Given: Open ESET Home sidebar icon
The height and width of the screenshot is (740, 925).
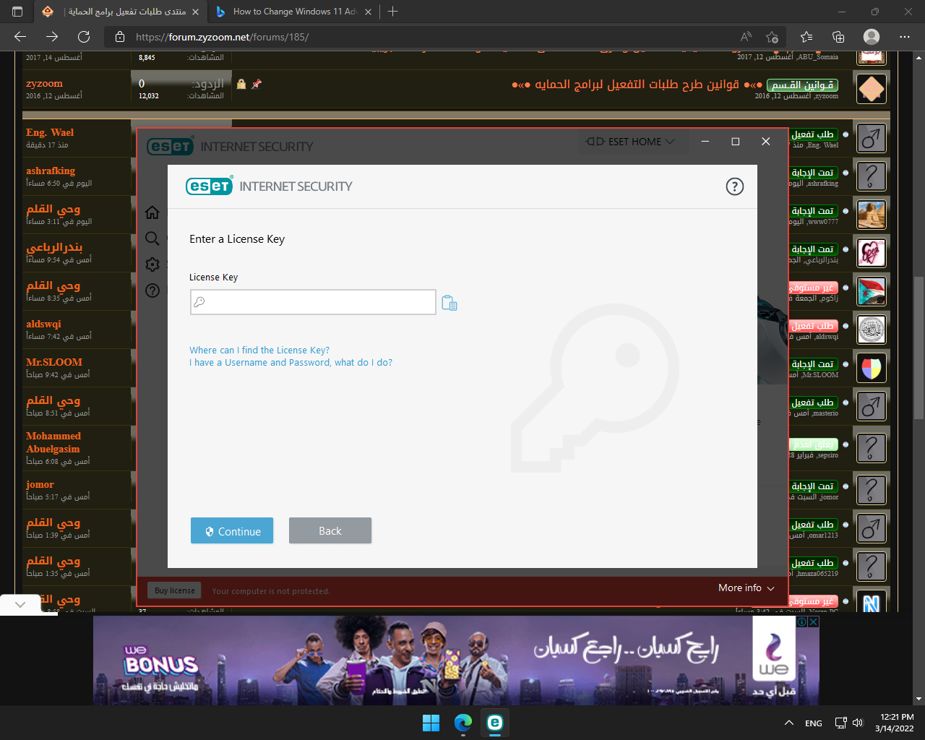Looking at the screenshot, I should click(152, 212).
